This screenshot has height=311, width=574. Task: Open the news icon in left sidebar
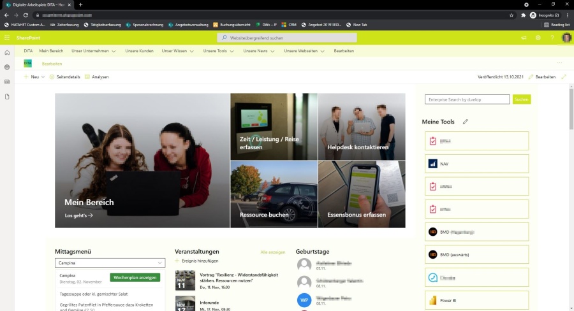click(7, 82)
